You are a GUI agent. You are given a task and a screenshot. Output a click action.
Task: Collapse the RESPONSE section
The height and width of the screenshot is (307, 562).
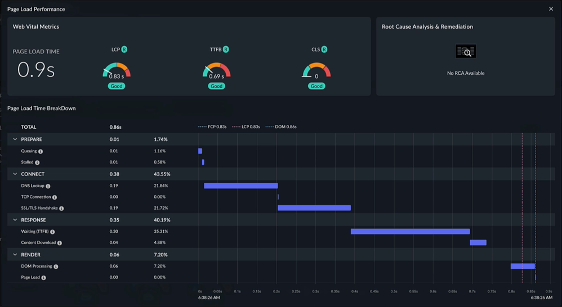[x=15, y=220]
